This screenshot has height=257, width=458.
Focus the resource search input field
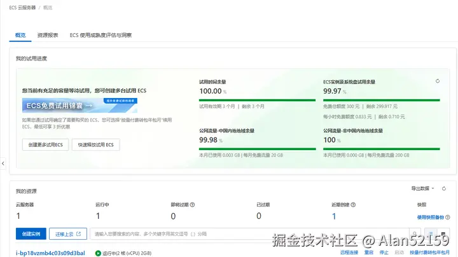click(x=250, y=234)
